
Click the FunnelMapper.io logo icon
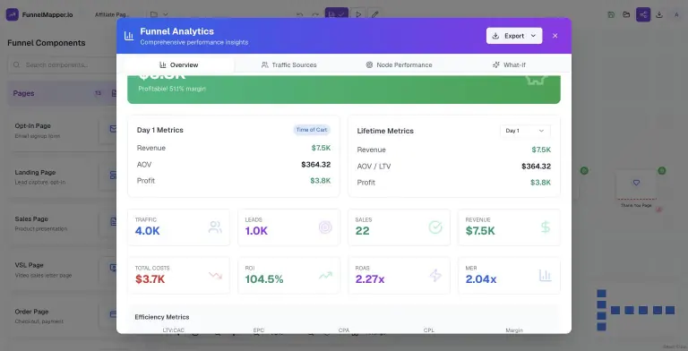(x=13, y=14)
